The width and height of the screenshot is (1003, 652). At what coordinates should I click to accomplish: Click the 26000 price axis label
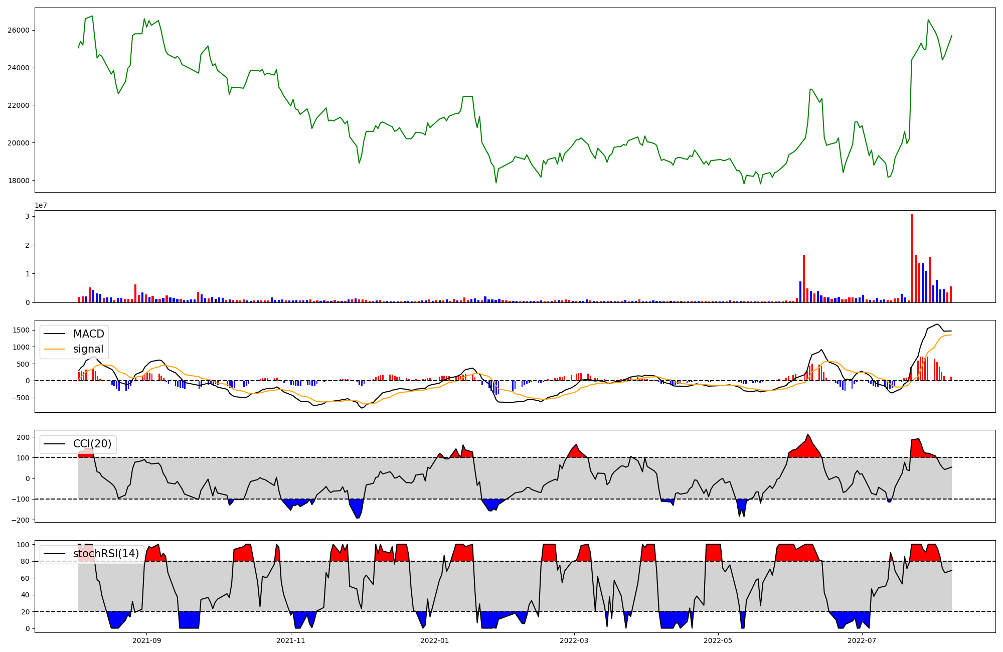tap(18, 30)
